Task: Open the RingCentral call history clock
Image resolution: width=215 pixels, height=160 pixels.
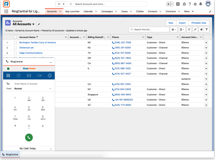Action: 19,76
